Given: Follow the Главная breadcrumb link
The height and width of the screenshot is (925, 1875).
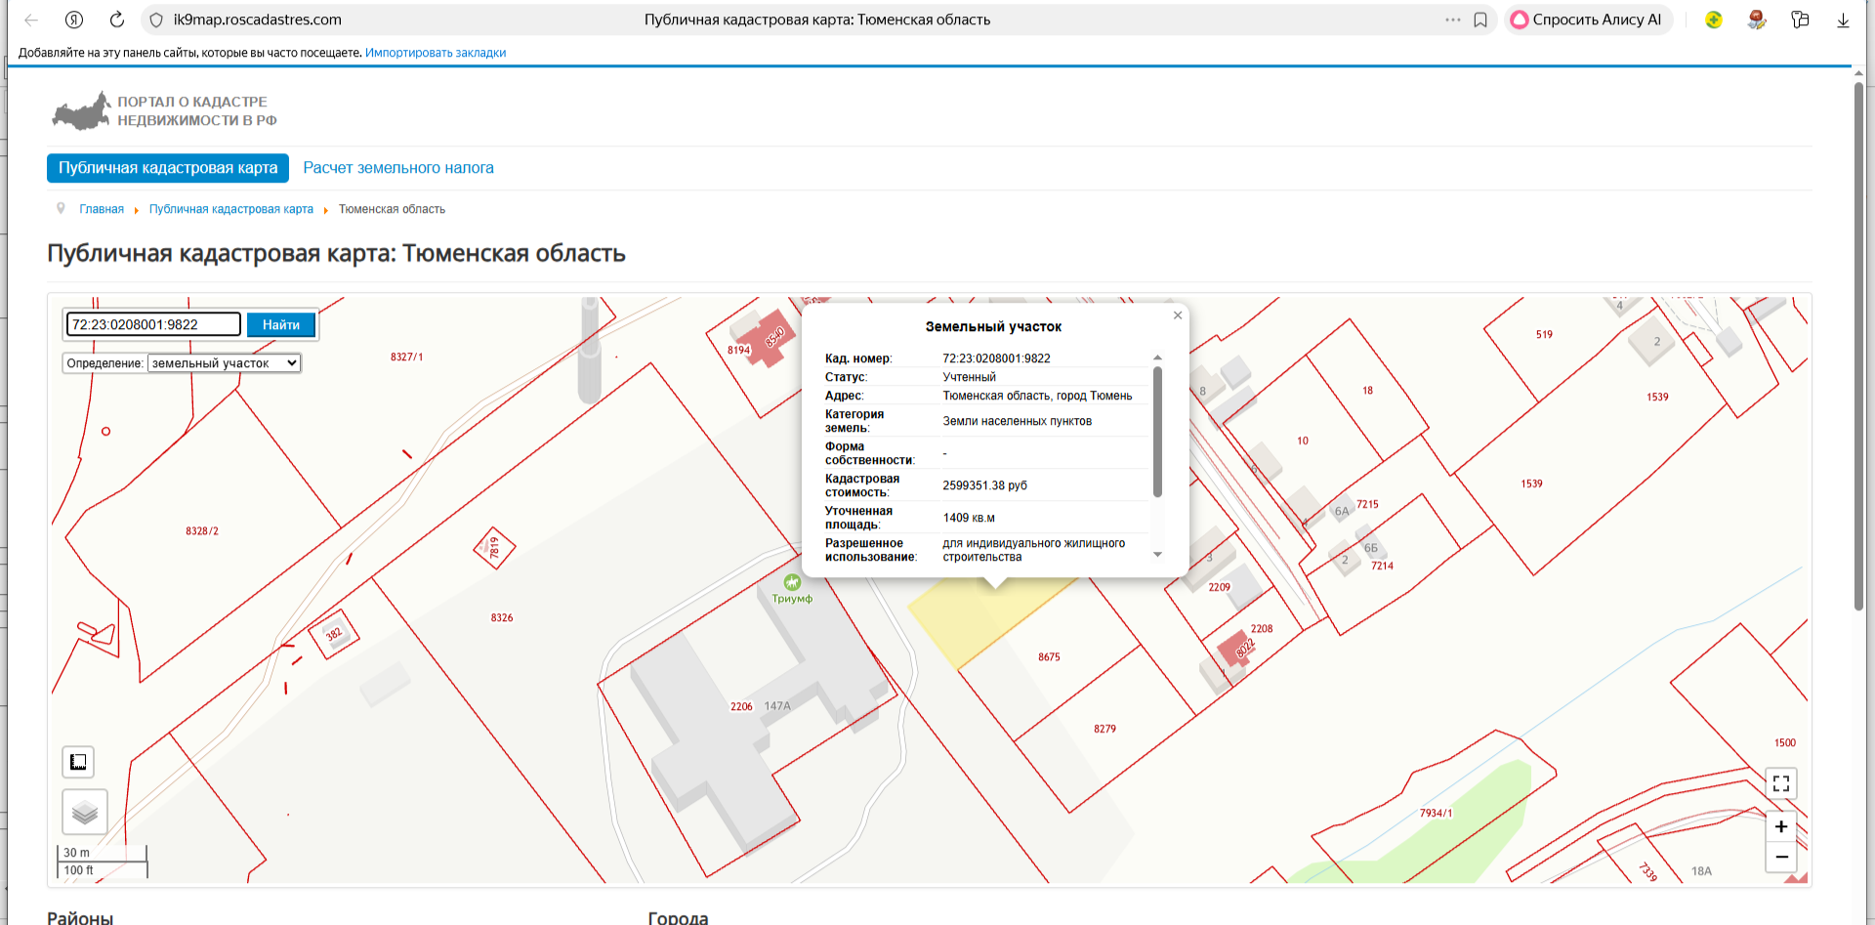Looking at the screenshot, I should (x=102, y=209).
